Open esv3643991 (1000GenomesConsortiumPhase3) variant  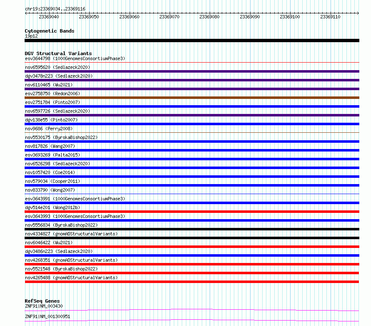[x=75, y=199]
